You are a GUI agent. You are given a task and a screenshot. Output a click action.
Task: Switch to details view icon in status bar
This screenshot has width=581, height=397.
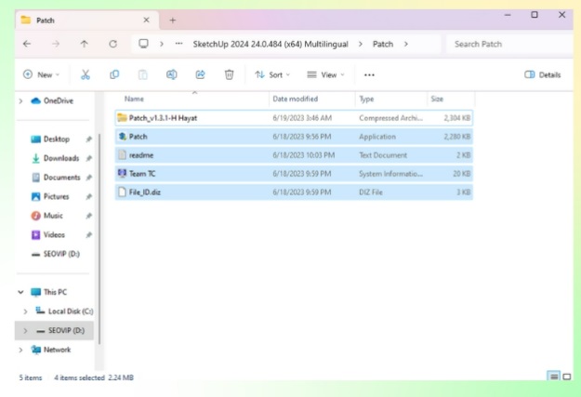tap(553, 377)
